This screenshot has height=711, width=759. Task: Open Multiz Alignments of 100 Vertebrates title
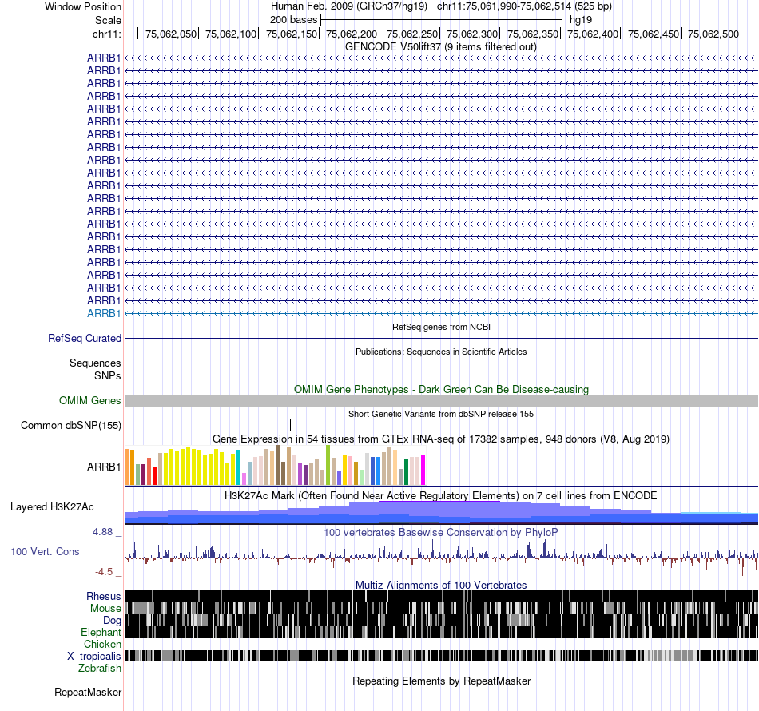pos(441,585)
